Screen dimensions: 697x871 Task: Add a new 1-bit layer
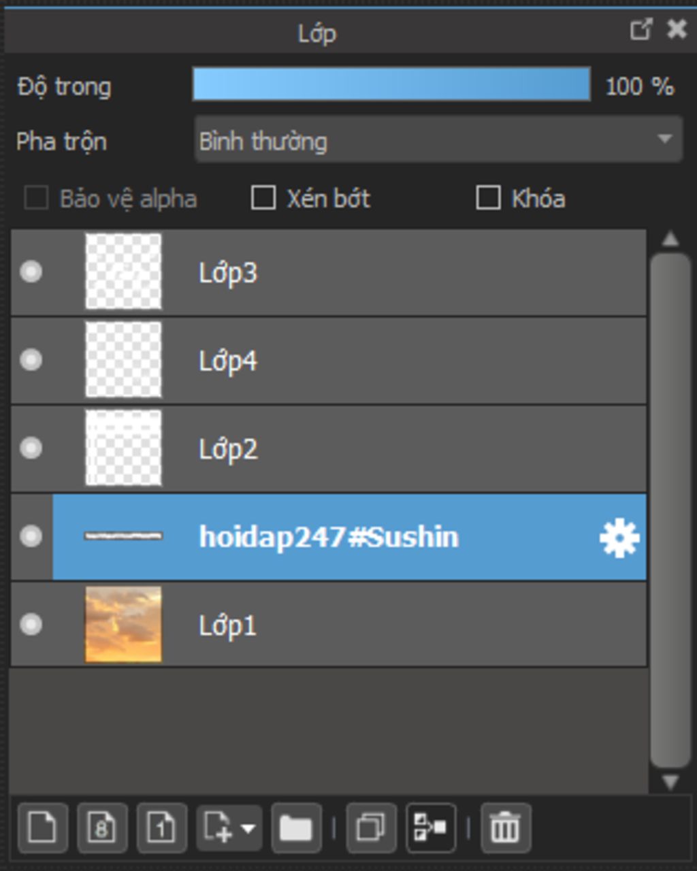[161, 828]
